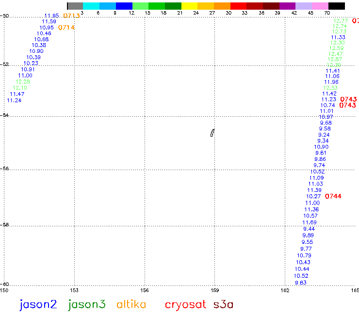The height and width of the screenshot is (315, 359).
Task: Select the 9.77 data value
Action: tap(306, 249)
